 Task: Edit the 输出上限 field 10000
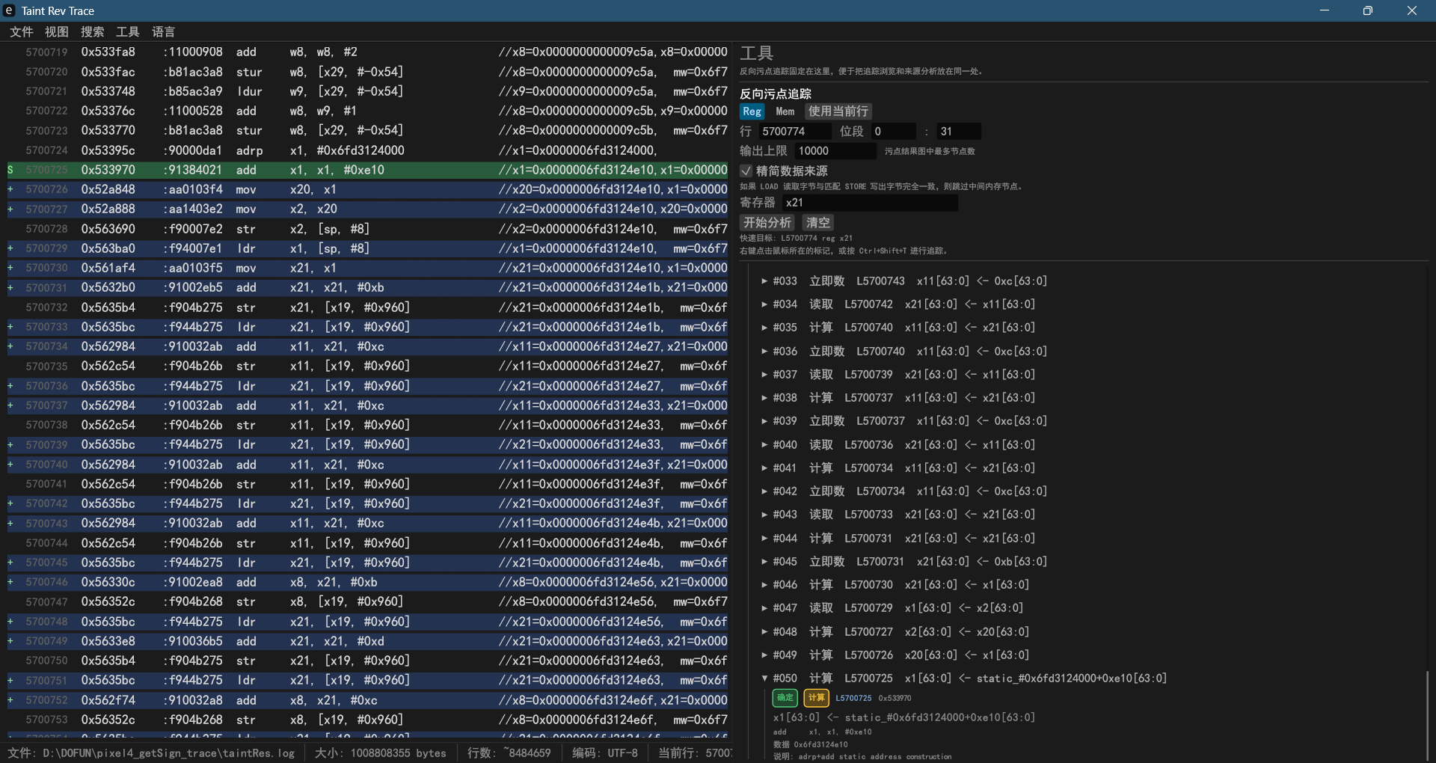[835, 151]
